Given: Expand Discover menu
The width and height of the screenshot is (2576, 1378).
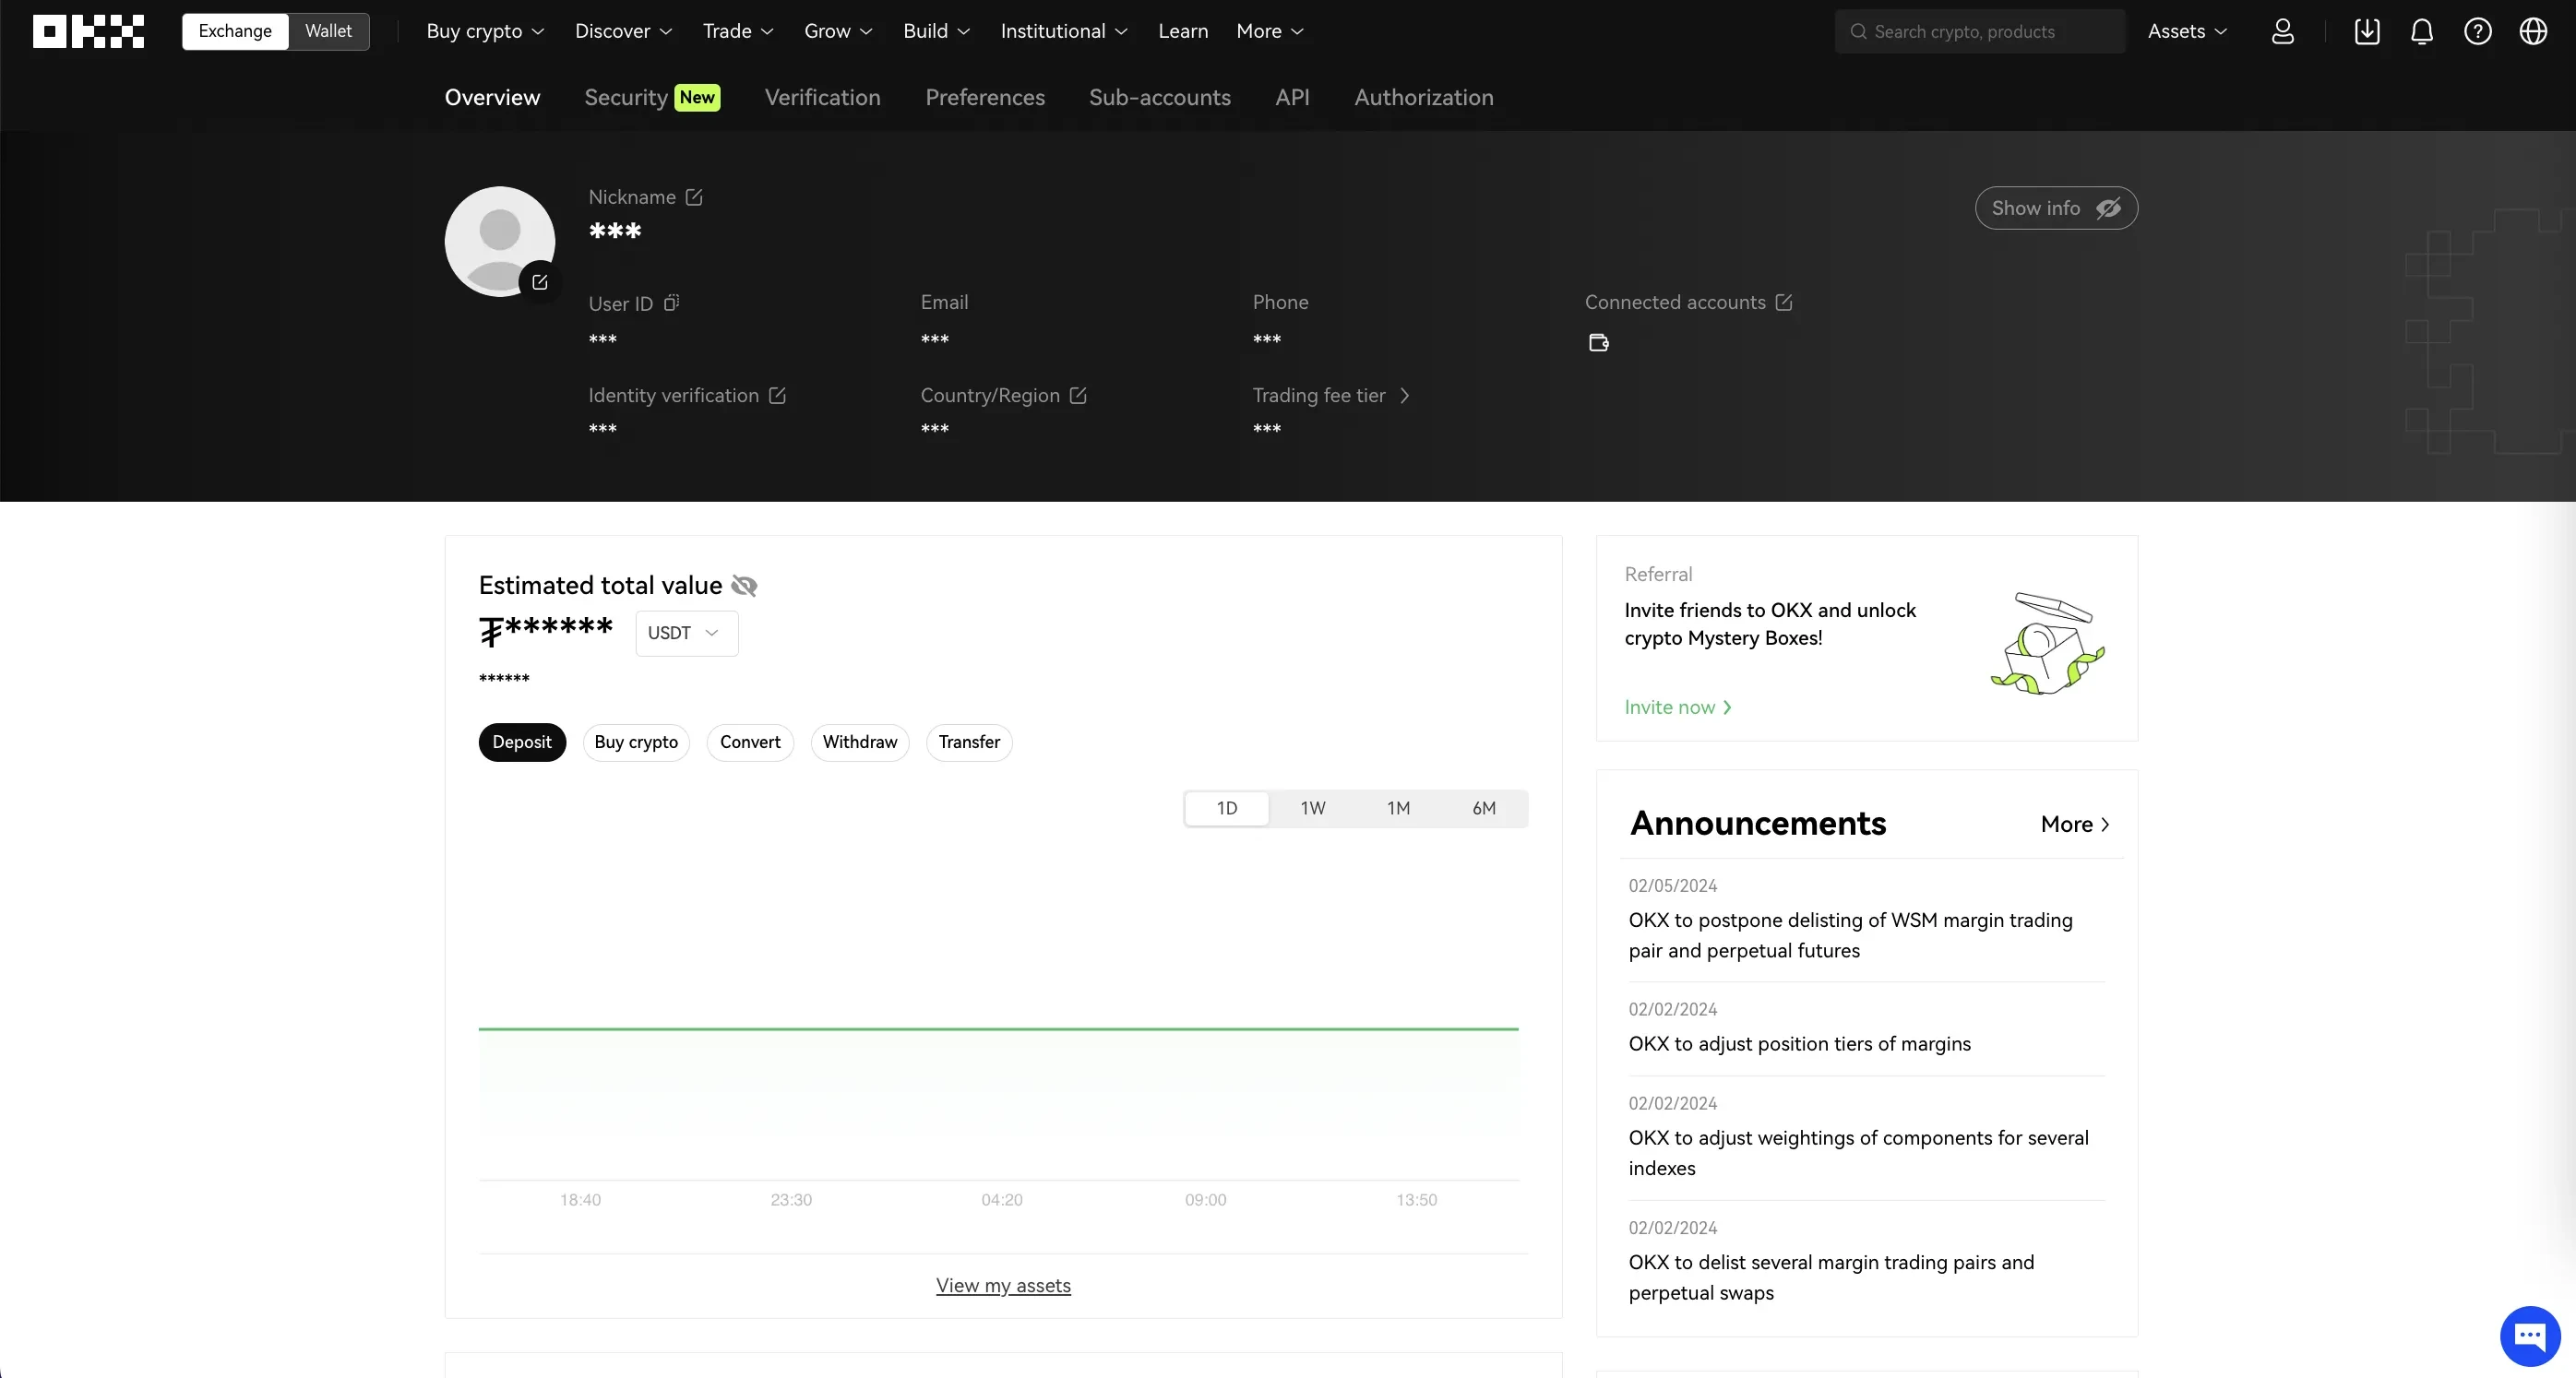Looking at the screenshot, I should point(623,31).
